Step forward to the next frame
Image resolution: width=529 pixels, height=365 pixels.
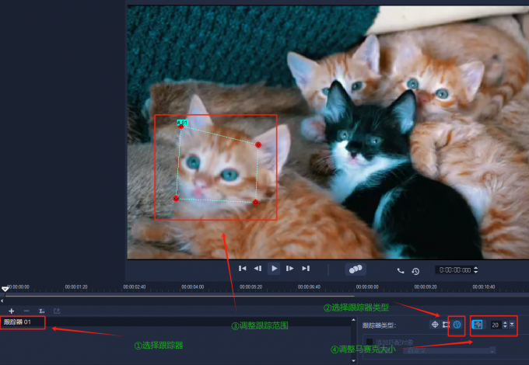289,269
